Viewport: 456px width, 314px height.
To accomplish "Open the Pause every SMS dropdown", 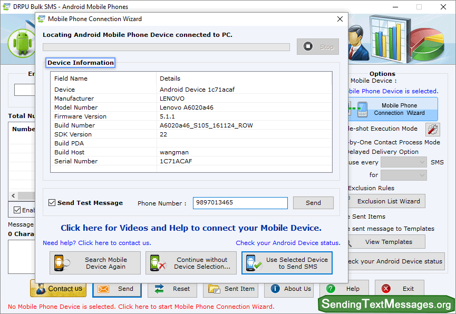I will [404, 162].
